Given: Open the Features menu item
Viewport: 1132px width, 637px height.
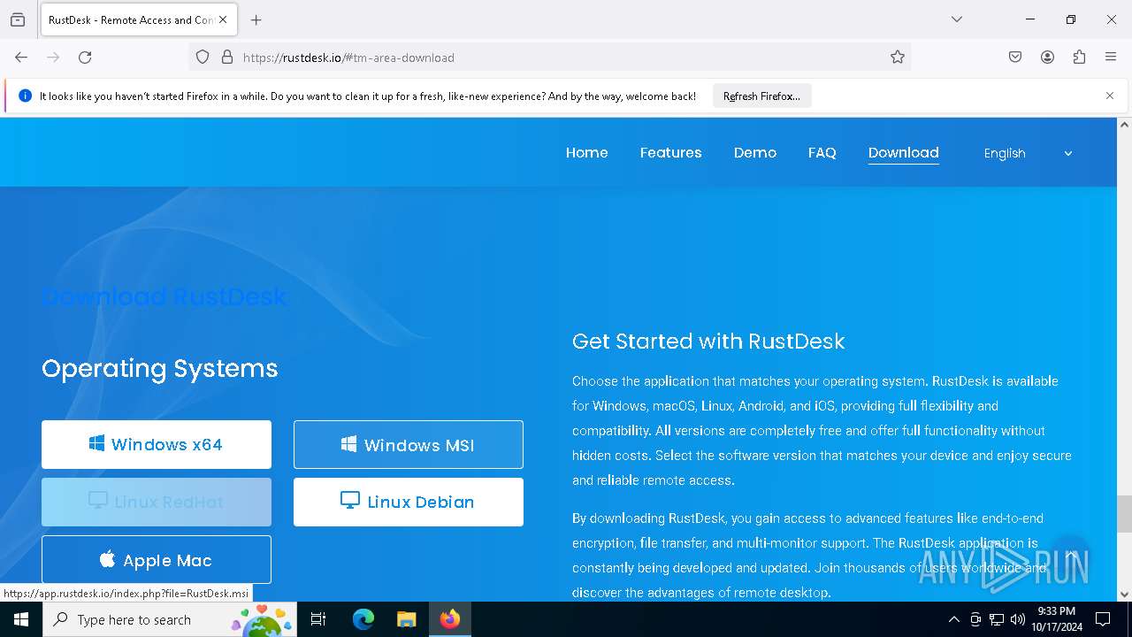Looking at the screenshot, I should 671,153.
